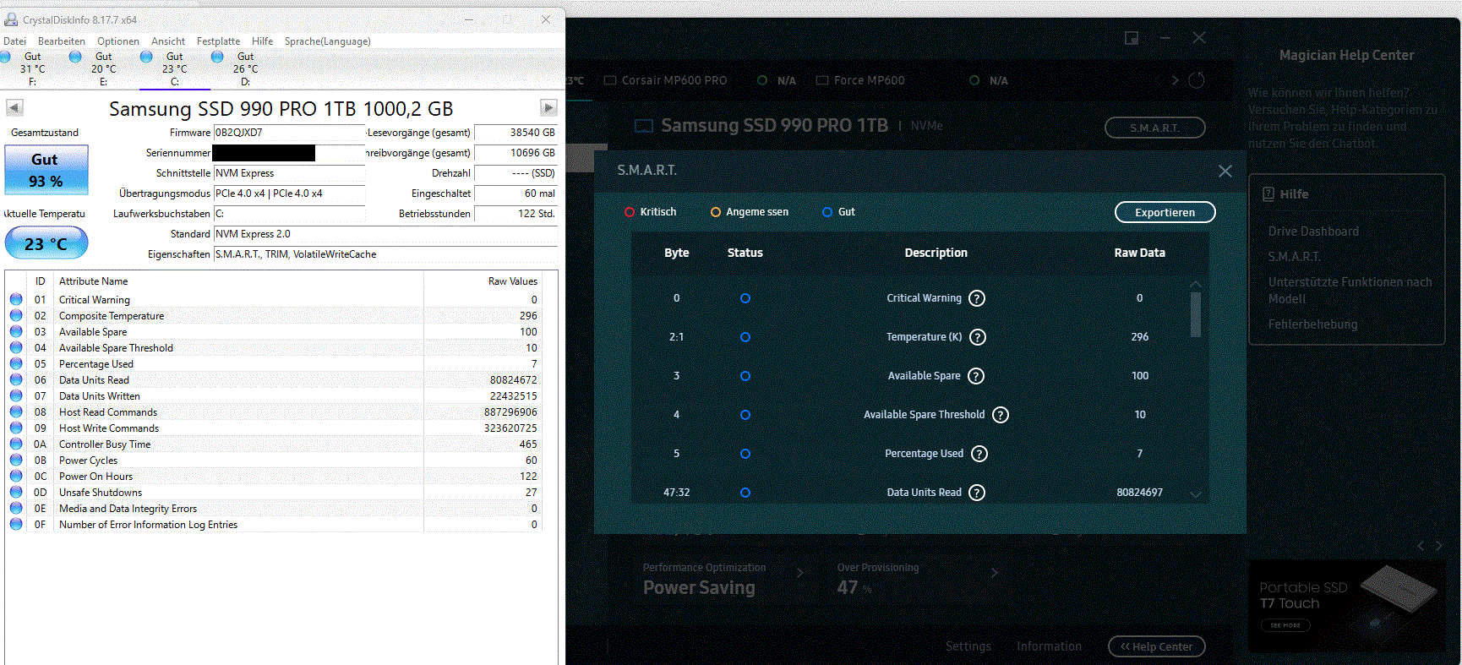Image resolution: width=1462 pixels, height=665 pixels.
Task: Open help for Temperature (K)
Action: pos(978,337)
